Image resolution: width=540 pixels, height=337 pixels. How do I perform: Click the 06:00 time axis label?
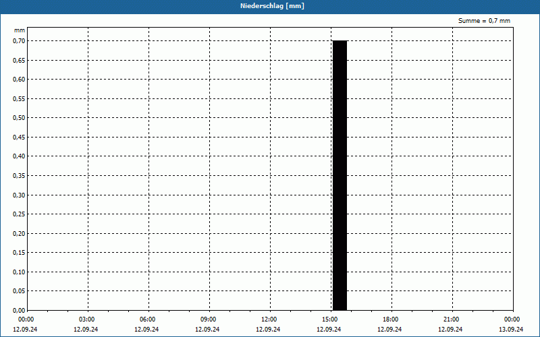(147, 319)
